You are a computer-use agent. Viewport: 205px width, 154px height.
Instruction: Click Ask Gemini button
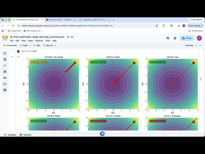(x=196, y=20)
